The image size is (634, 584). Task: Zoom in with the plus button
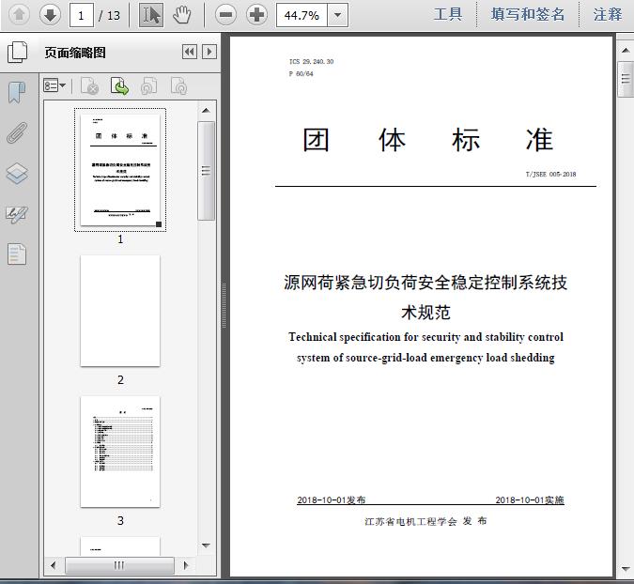tap(256, 14)
